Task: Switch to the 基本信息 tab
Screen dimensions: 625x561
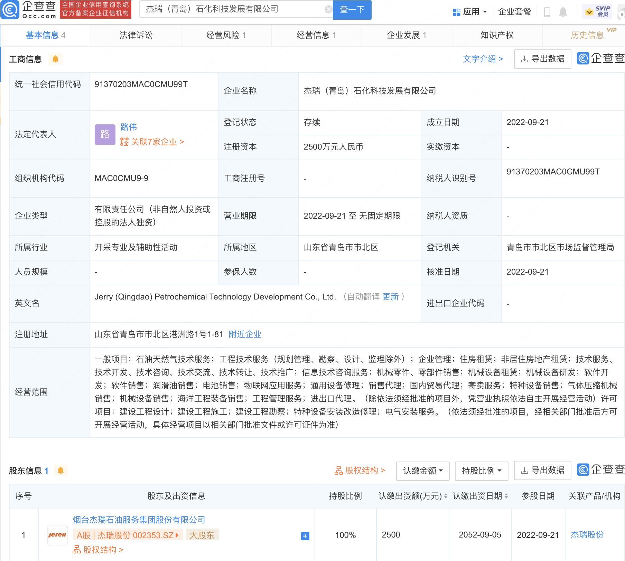Action: 46,35
